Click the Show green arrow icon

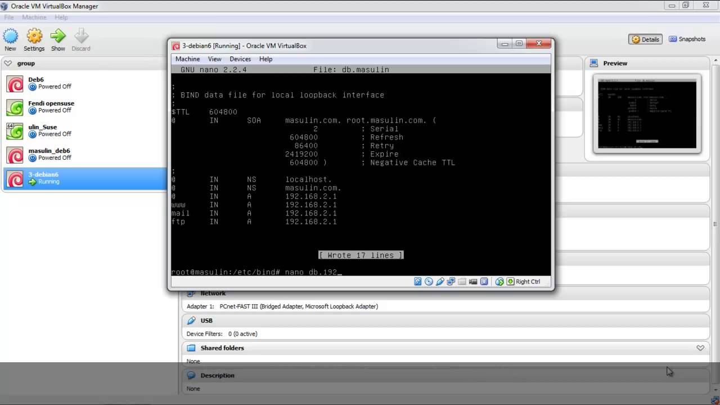[58, 37]
